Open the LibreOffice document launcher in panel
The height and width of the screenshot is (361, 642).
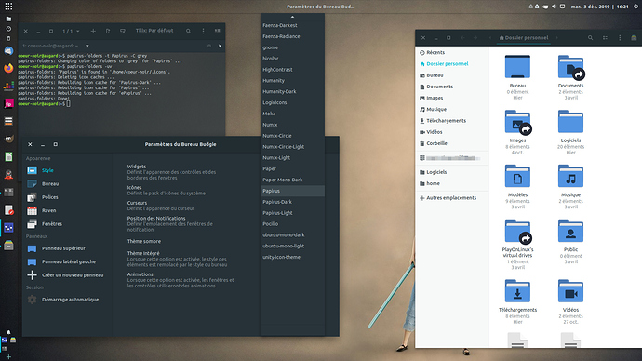coord(8,156)
